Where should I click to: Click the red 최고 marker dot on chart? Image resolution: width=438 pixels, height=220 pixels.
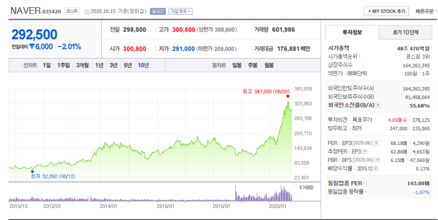click(288, 96)
